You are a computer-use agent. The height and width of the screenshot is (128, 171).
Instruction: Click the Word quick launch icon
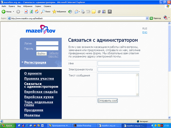(x=42, y=126)
